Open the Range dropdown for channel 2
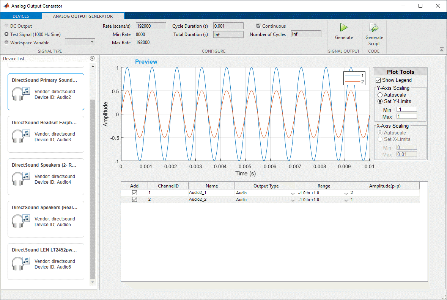Viewport: 447px width, 300px height. [346, 200]
